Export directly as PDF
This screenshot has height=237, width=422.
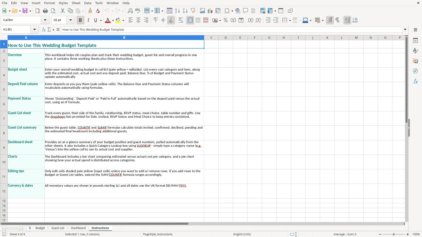(38, 11)
